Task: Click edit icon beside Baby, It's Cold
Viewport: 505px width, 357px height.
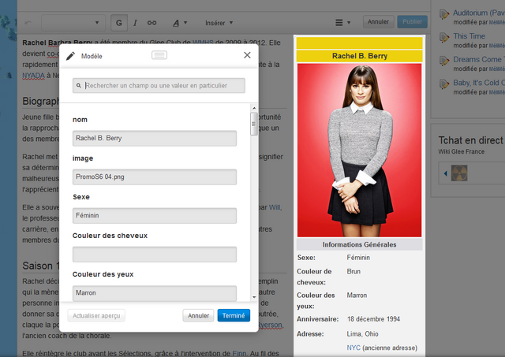Action: click(444, 84)
